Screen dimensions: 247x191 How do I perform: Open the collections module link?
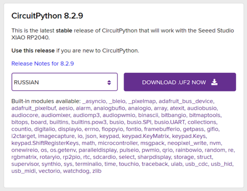202,122
